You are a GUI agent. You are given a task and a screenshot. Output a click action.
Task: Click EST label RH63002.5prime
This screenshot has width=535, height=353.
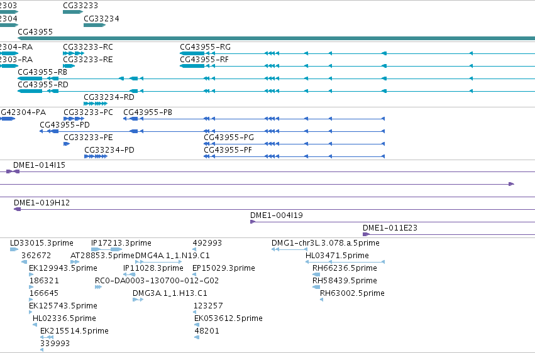(352, 294)
